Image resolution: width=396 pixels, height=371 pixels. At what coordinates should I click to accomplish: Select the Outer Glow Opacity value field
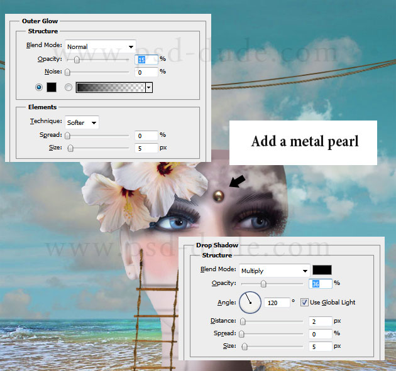point(146,60)
